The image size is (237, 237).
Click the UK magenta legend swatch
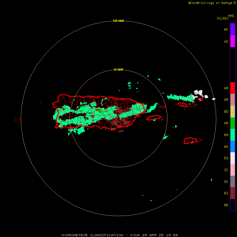tap(233, 41)
